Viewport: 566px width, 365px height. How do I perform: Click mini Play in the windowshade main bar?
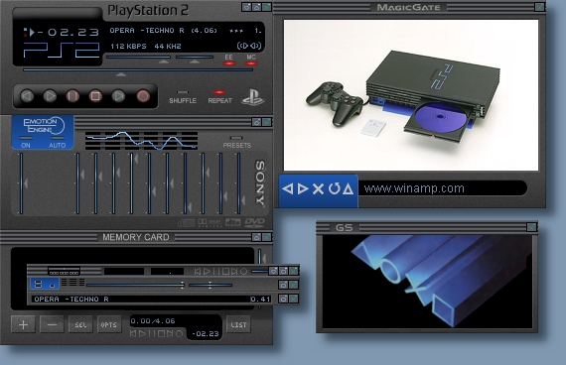tap(207, 271)
